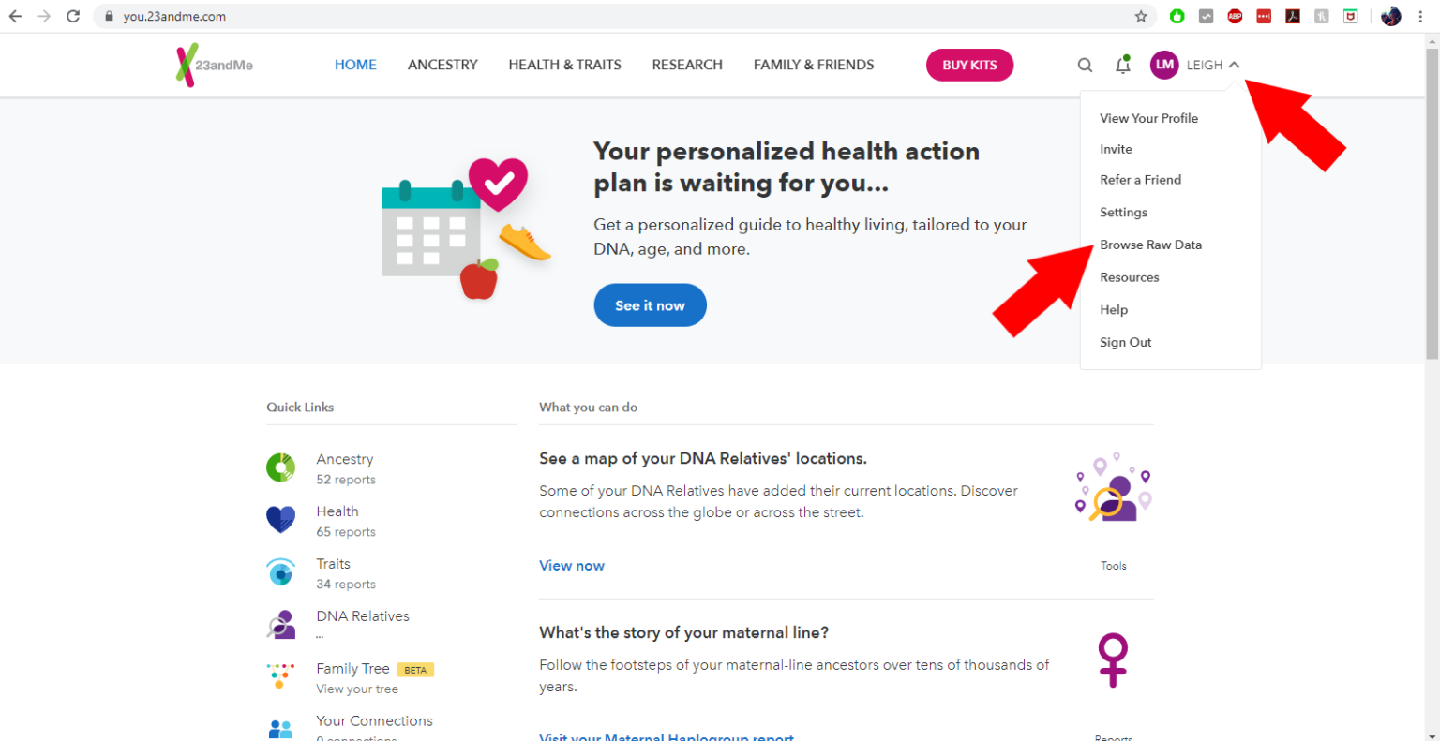Image resolution: width=1440 pixels, height=741 pixels.
Task: Click the LM profile avatar circle
Action: (1164, 65)
